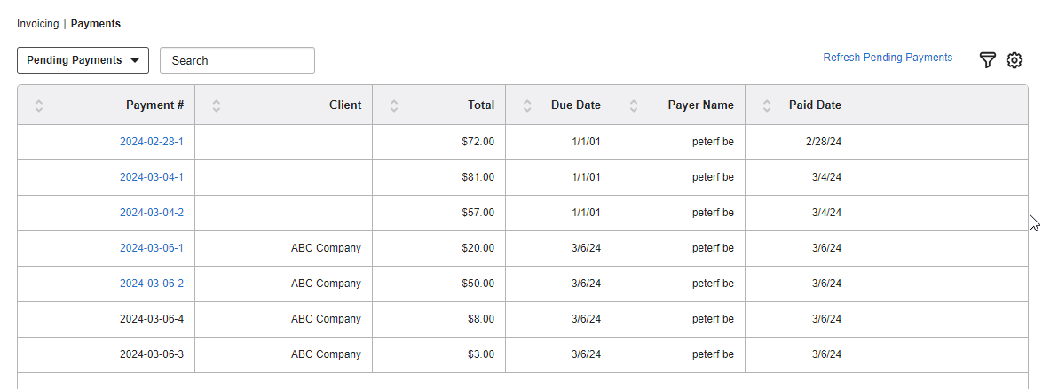
Task: Sort by Payer Name column arrows
Action: coord(634,105)
